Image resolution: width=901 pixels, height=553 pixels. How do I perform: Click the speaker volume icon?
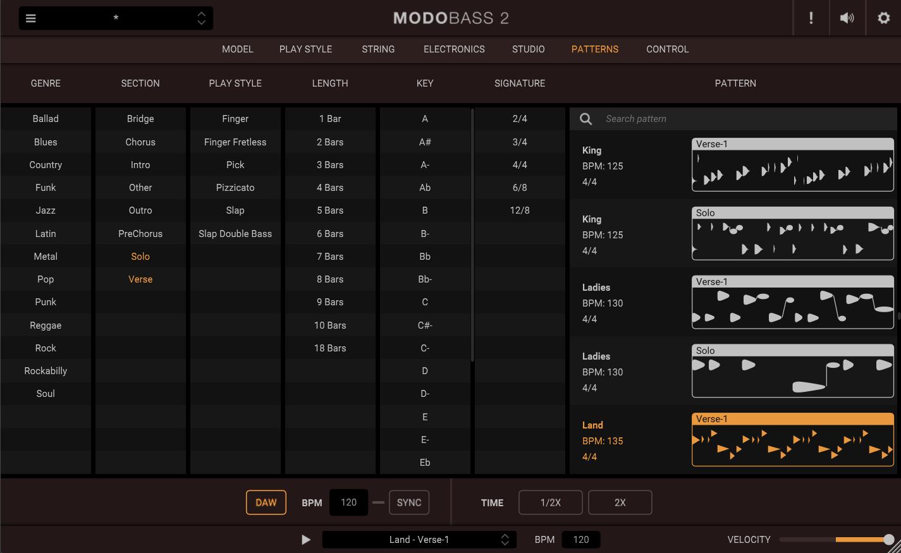[x=847, y=18]
